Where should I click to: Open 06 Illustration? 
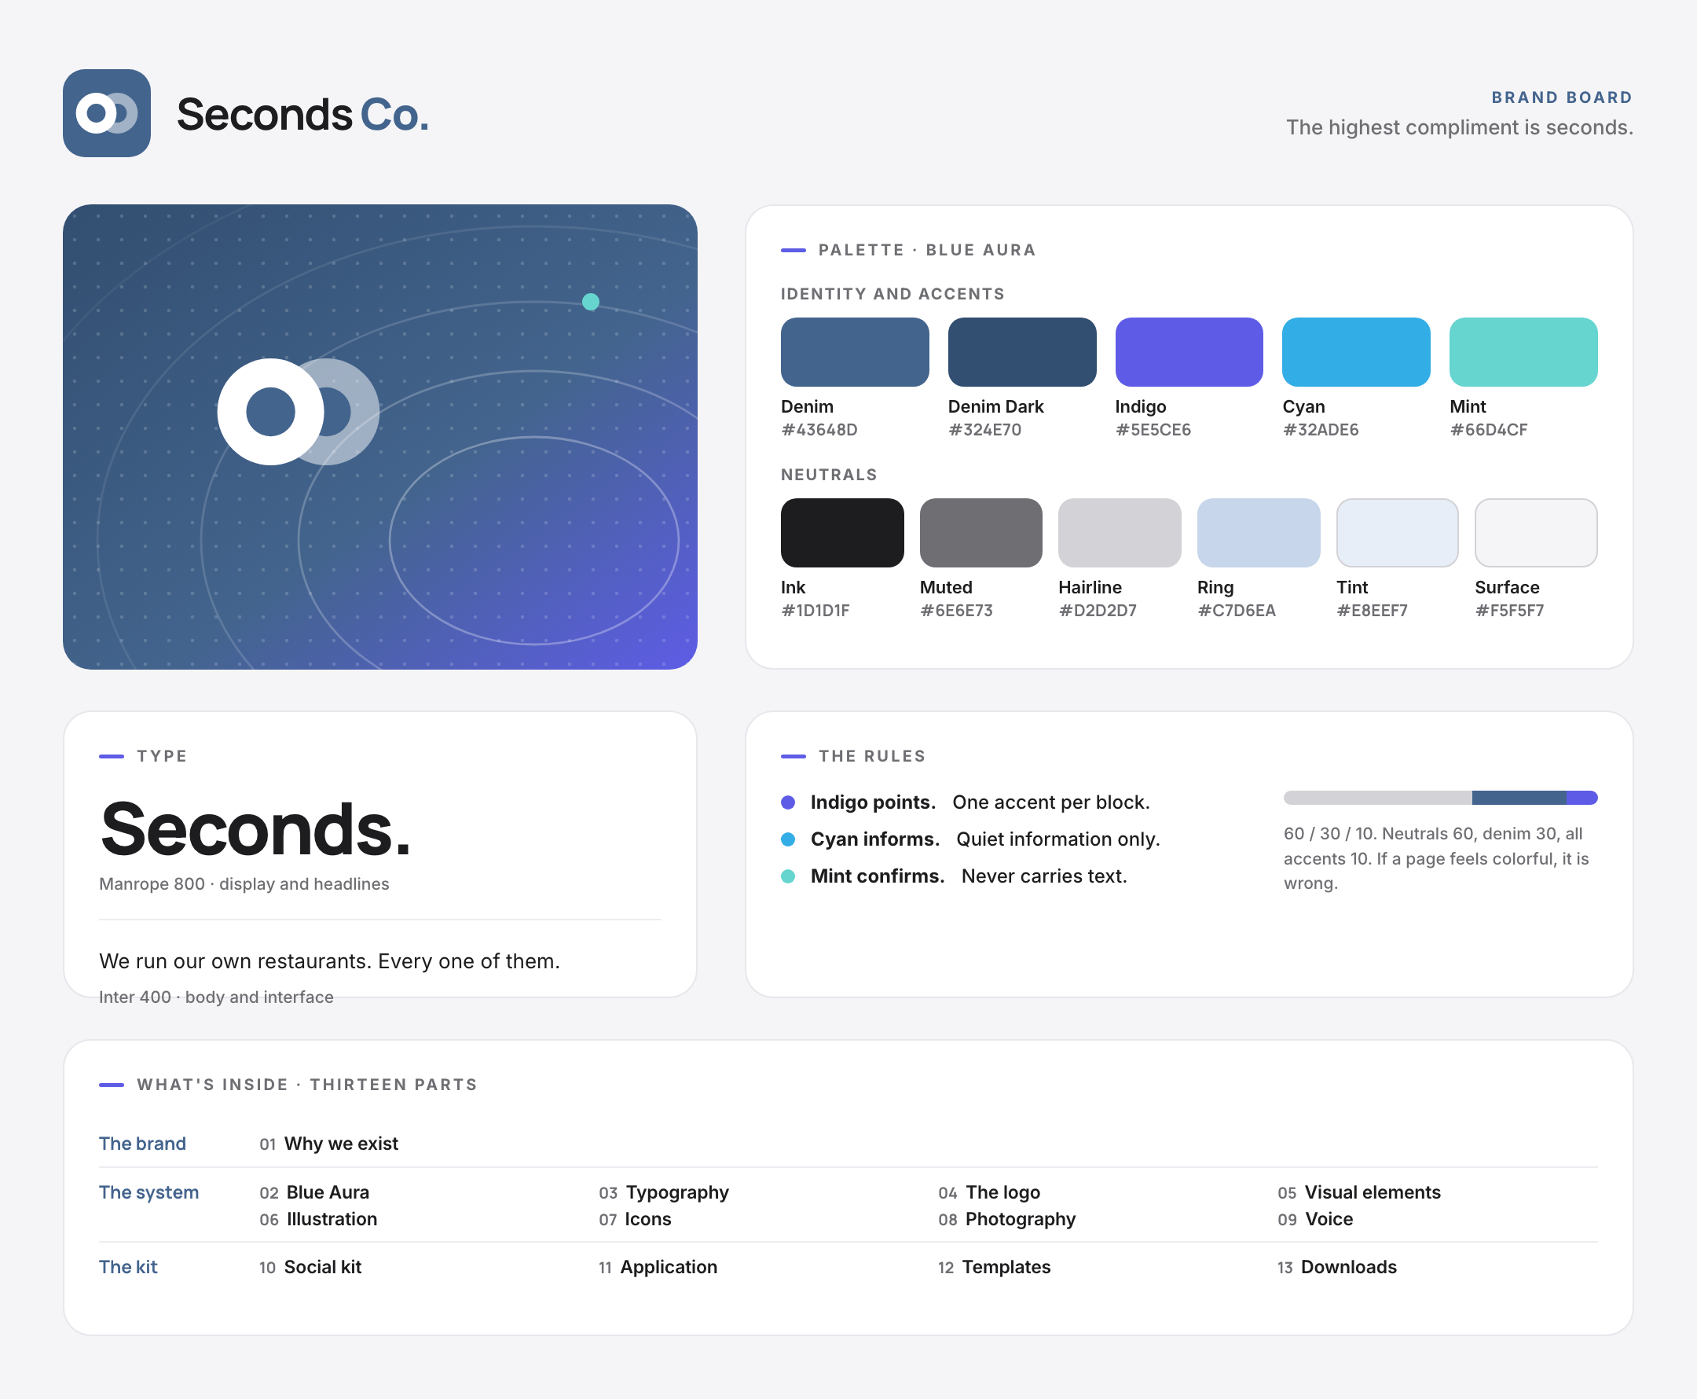pos(318,1219)
